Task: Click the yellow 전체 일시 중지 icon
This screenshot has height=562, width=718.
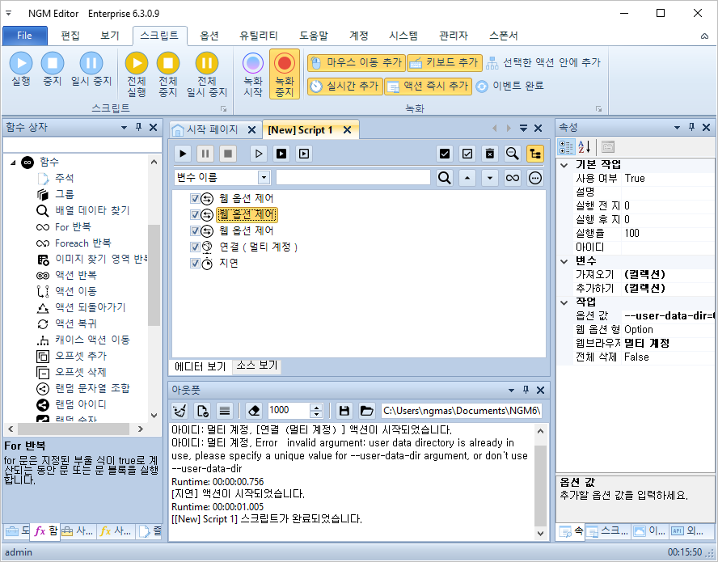Action: (206, 63)
